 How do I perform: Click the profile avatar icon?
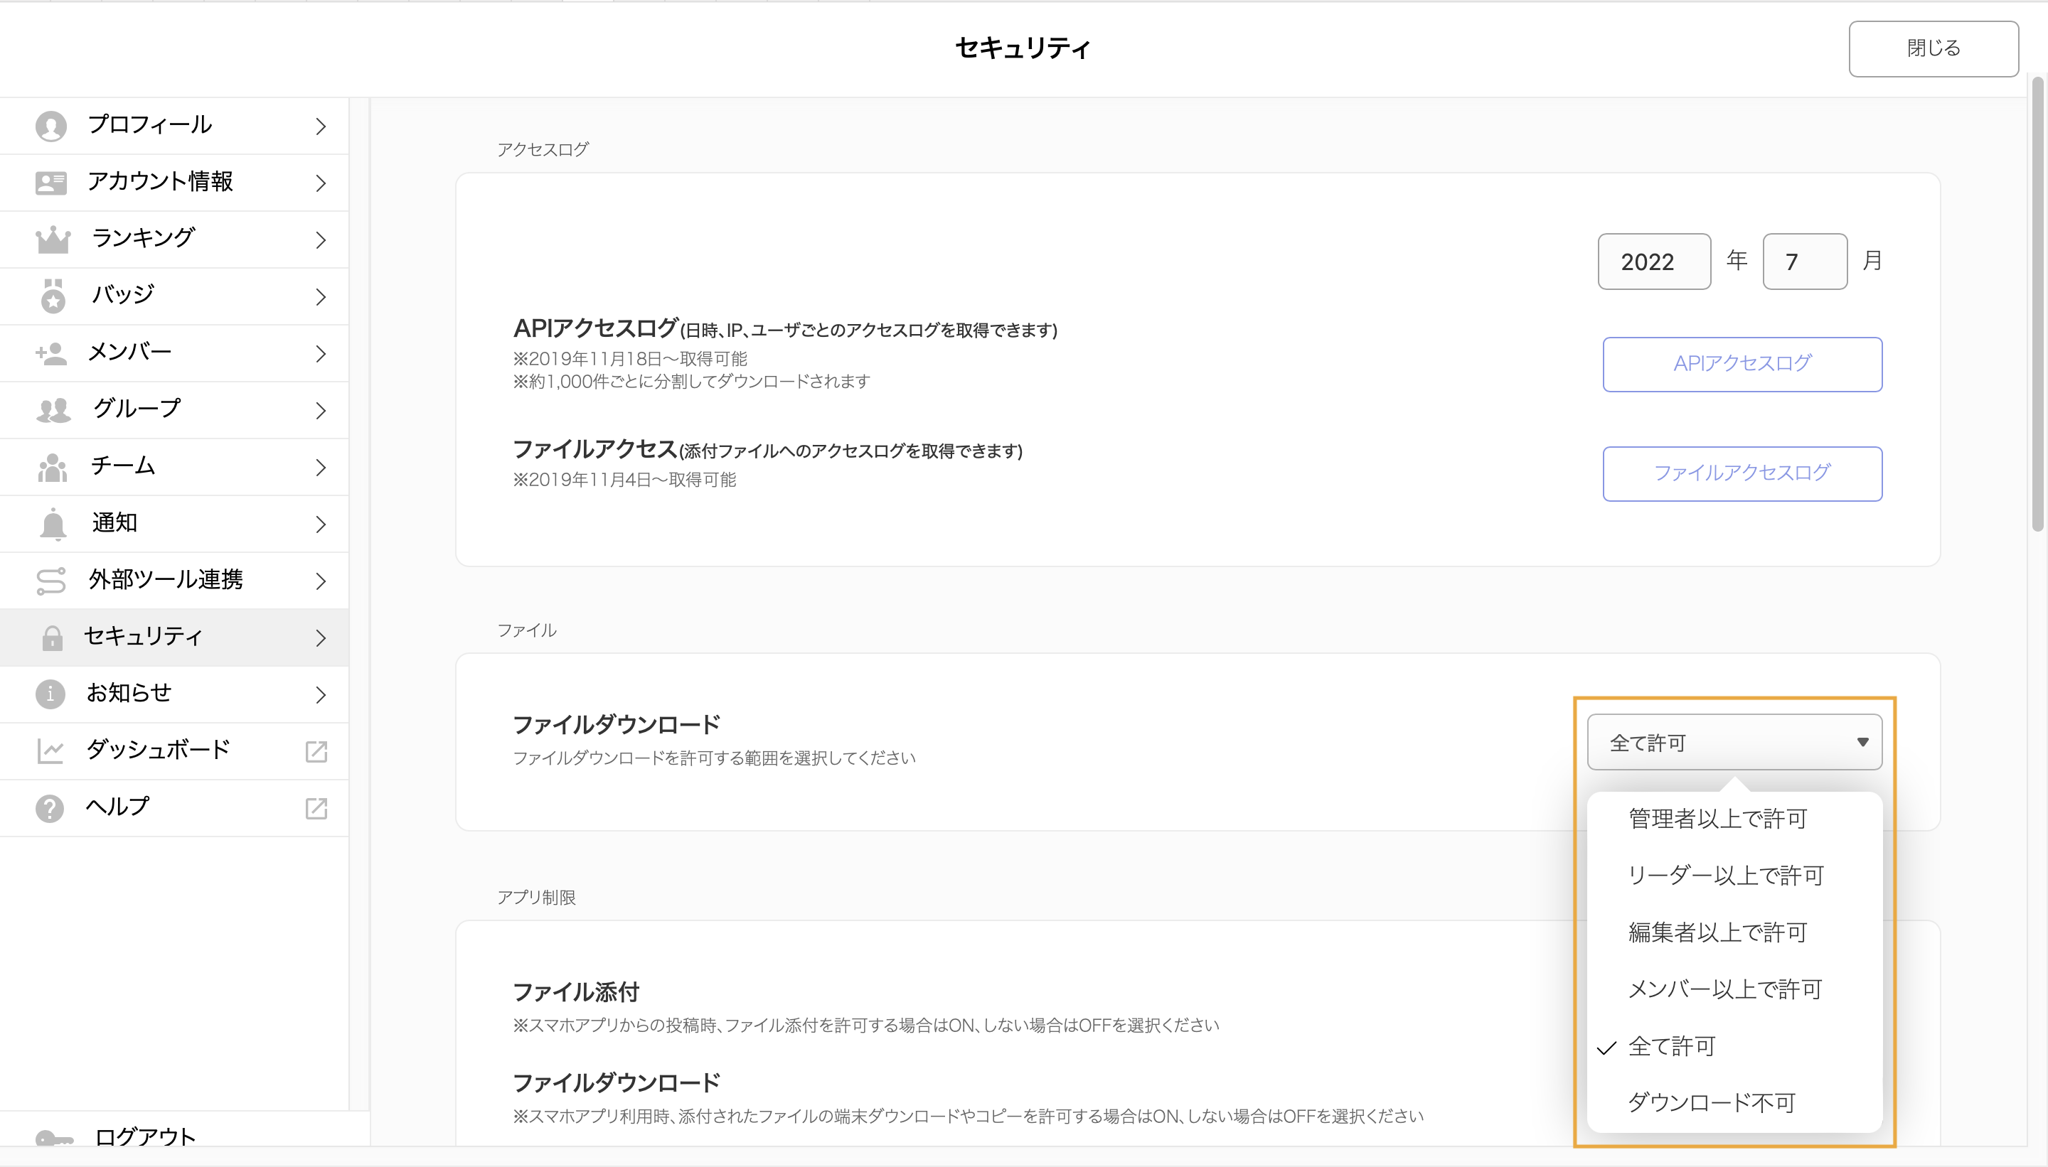click(x=50, y=126)
